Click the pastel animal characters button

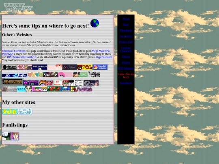click(35, 75)
